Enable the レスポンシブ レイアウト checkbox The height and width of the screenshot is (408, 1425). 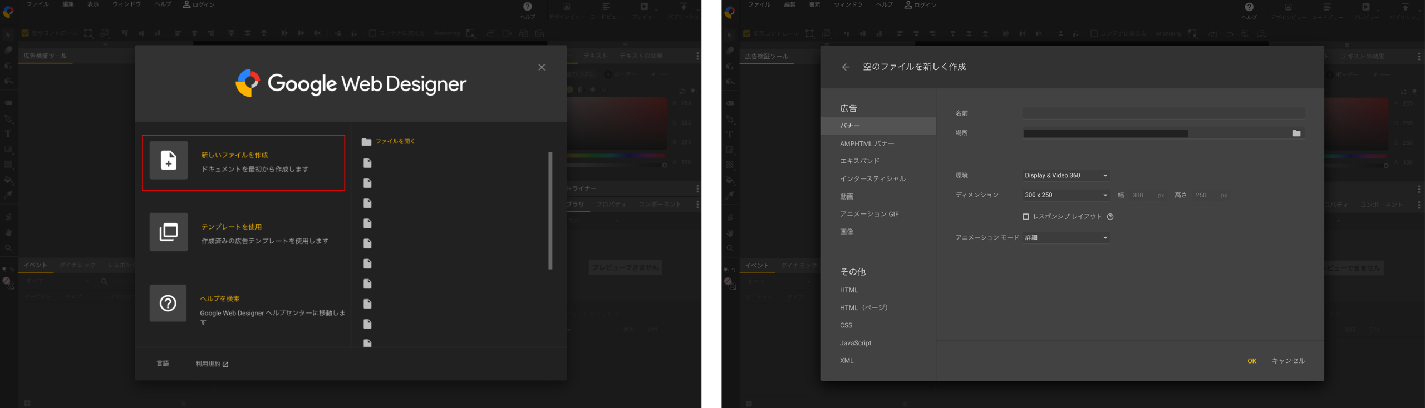tap(1025, 217)
